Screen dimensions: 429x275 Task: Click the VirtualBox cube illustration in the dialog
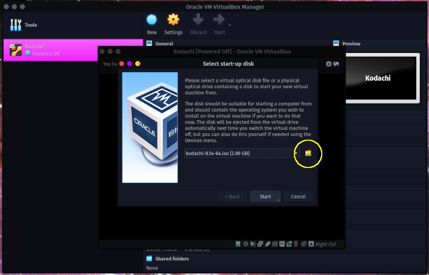pyautogui.click(x=150, y=127)
